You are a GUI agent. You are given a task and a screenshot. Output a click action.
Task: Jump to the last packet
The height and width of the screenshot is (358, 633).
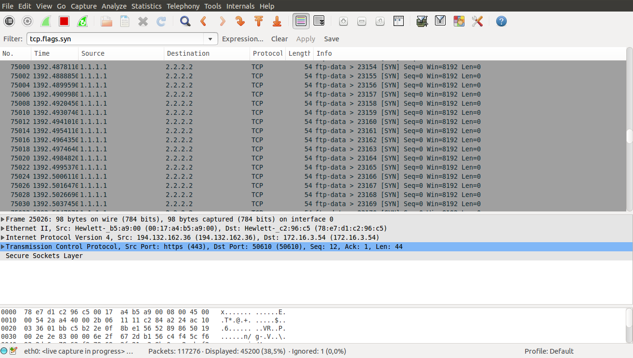277,21
